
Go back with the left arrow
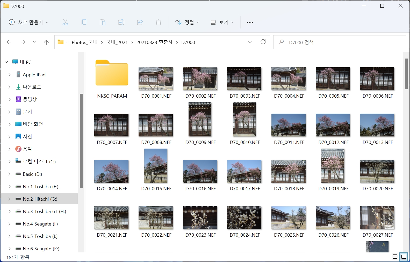tap(9, 42)
